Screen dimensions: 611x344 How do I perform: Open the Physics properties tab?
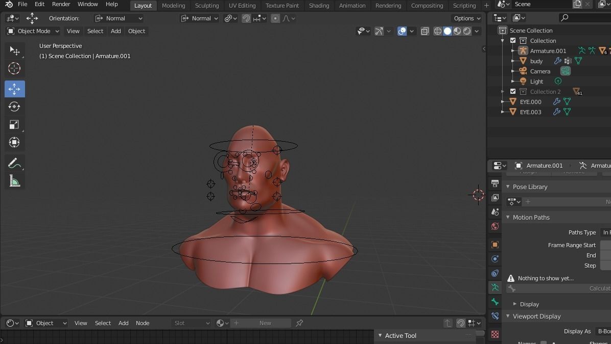(x=495, y=259)
